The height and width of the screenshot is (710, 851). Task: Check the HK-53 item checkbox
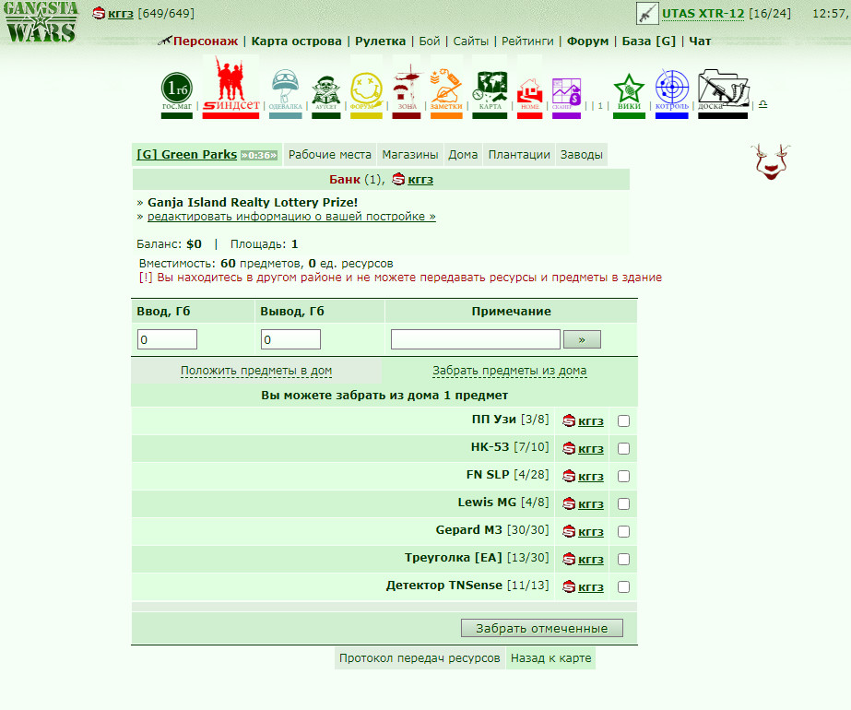pos(623,449)
